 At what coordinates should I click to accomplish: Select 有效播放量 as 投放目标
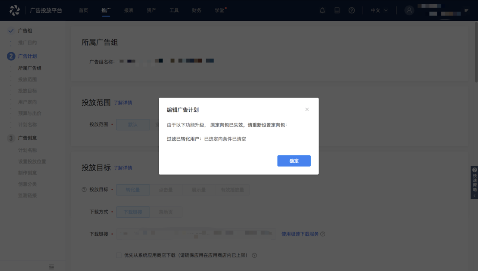[x=232, y=190]
